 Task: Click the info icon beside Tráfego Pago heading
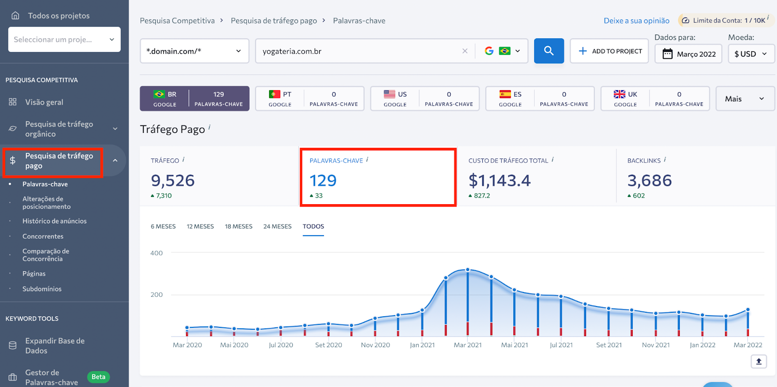click(209, 127)
